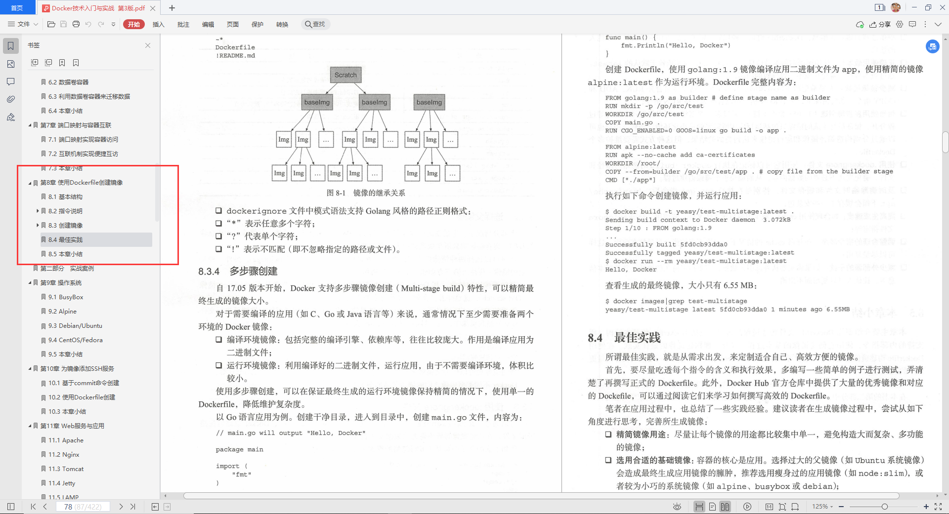This screenshot has height=514, width=949.
Task: Click the open file folder icon
Action: pyautogui.click(x=51, y=24)
